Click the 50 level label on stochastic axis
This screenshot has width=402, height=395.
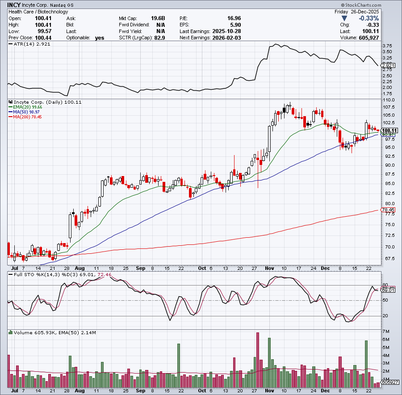click(x=385, y=300)
